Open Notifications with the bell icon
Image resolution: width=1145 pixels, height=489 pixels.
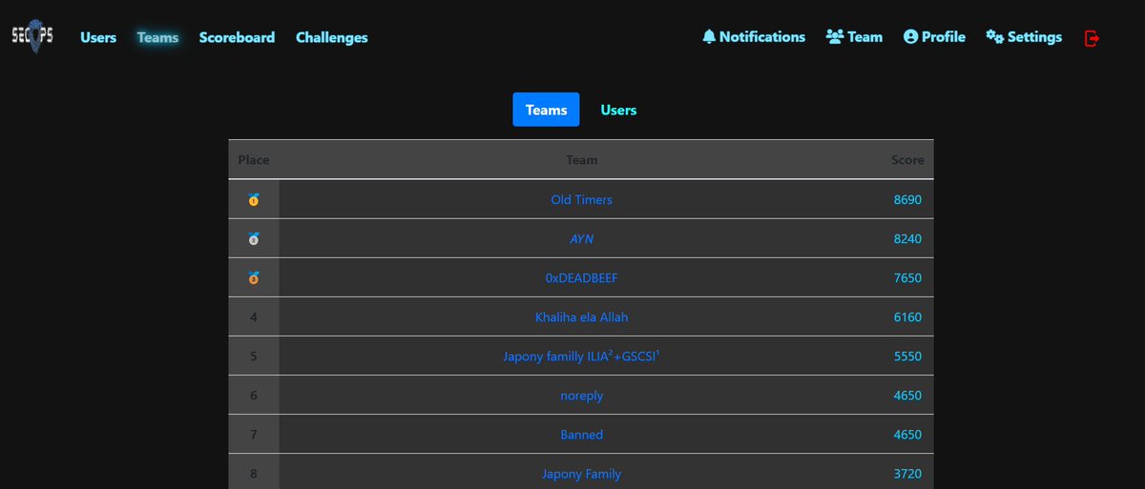point(754,37)
